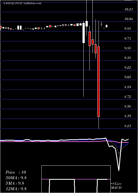This screenshot has height=193, width=138.
Task: Click the last white candlestick on the right
Action: point(107,26)
